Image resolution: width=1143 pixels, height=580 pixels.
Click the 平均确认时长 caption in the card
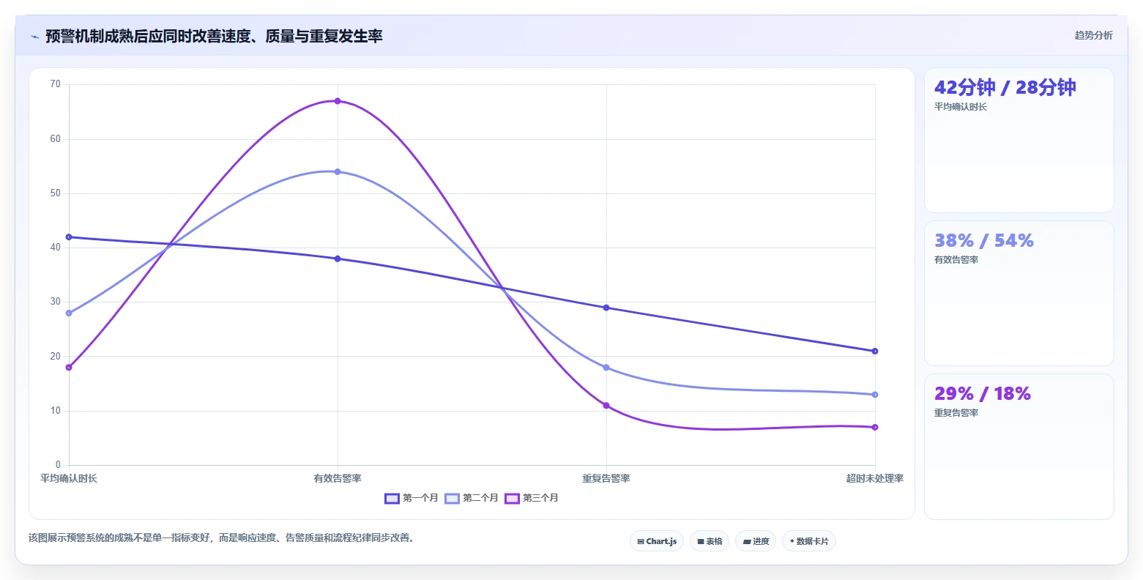click(x=961, y=107)
